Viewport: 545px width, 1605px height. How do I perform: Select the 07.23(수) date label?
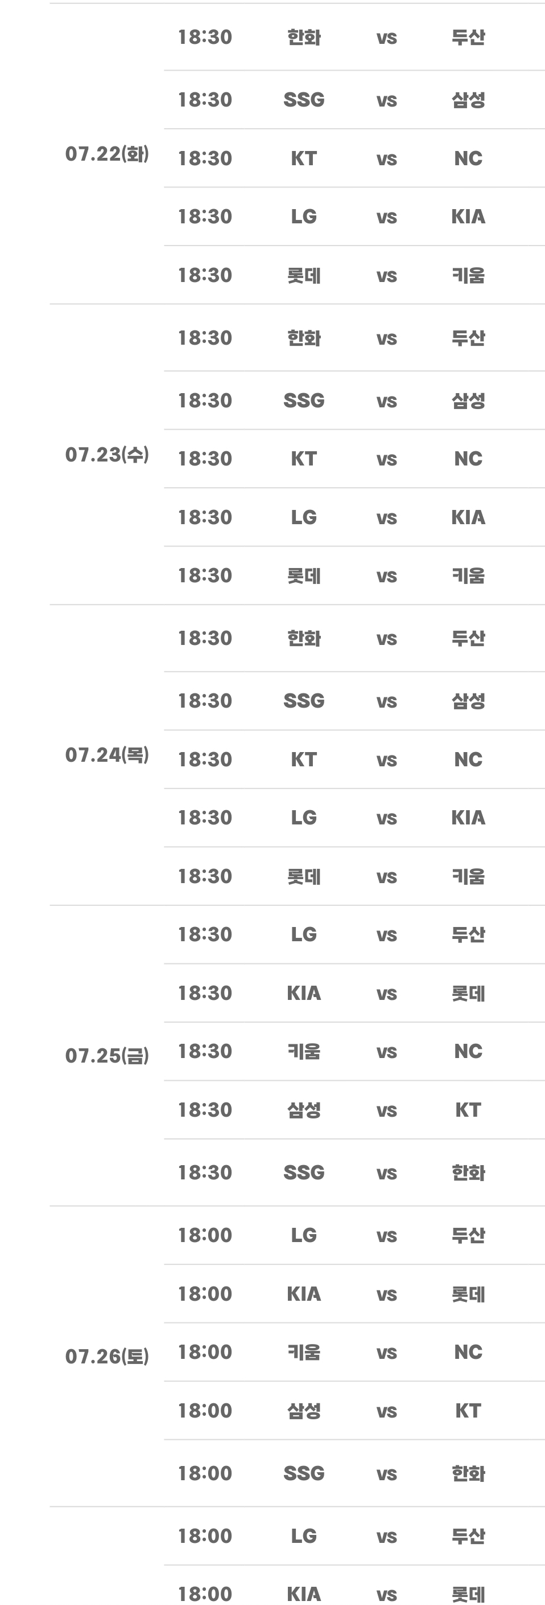coord(107,455)
